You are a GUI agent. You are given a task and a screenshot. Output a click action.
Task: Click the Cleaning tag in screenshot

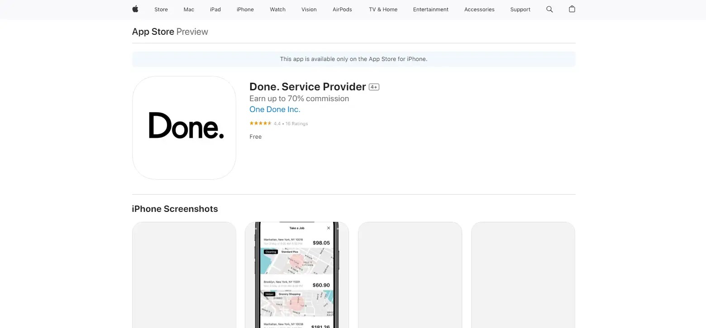click(271, 252)
